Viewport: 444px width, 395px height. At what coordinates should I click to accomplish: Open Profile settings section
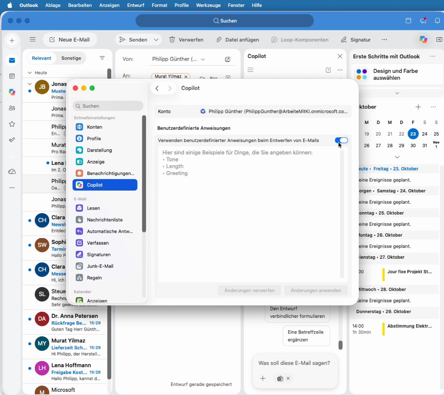[x=105, y=138]
